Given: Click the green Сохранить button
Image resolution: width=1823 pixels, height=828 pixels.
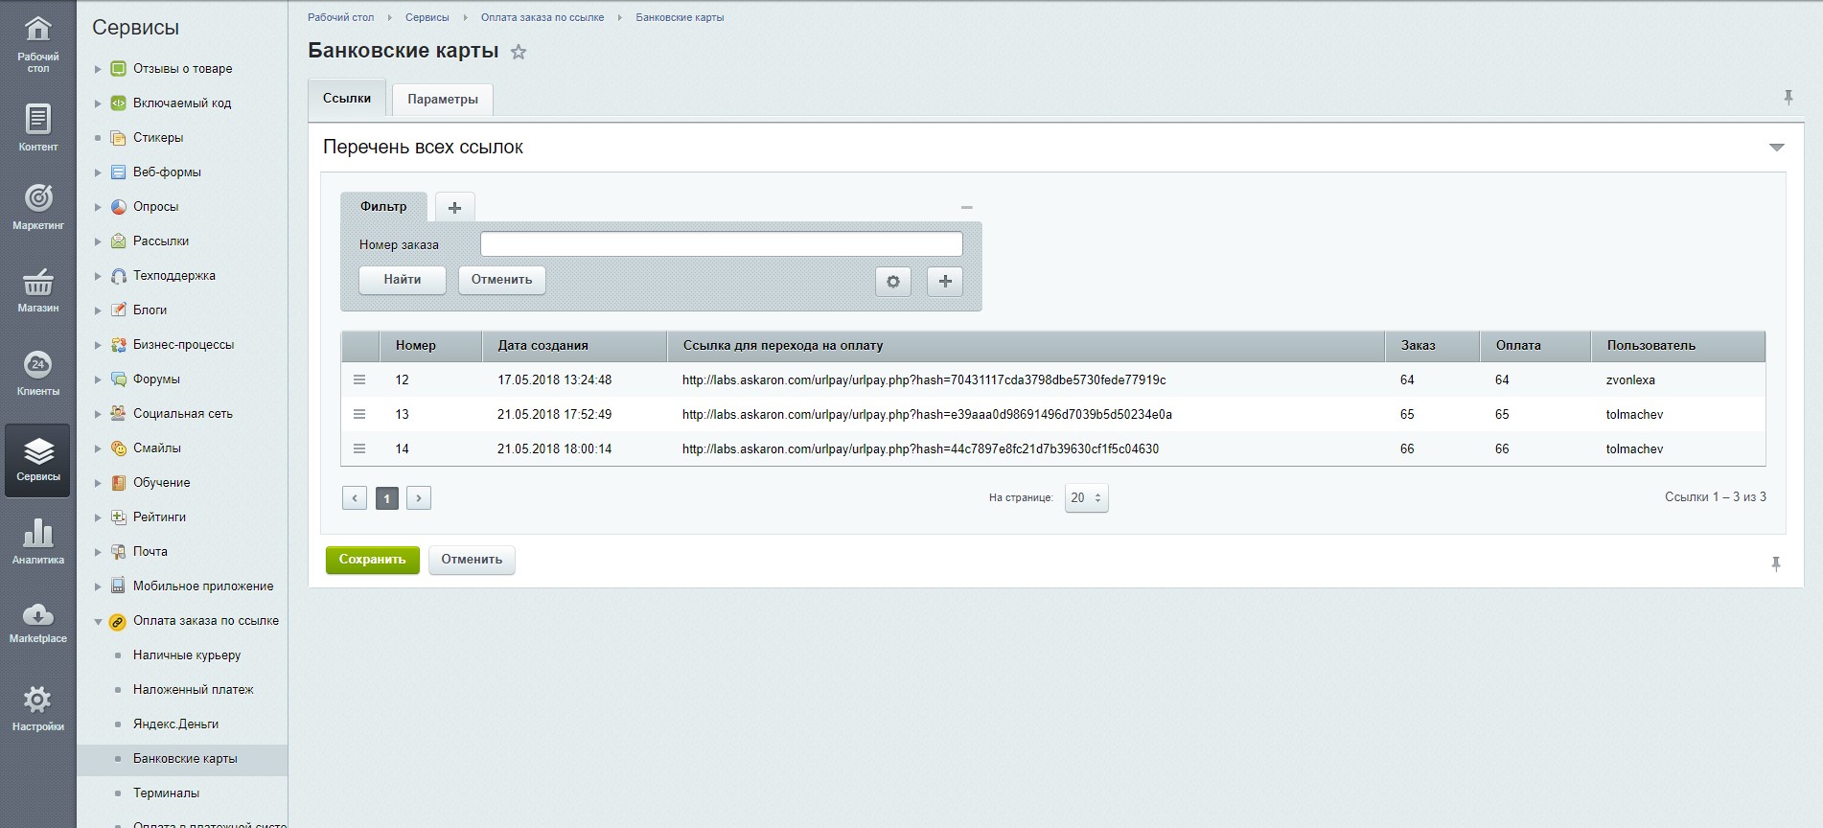Looking at the screenshot, I should [x=373, y=560].
